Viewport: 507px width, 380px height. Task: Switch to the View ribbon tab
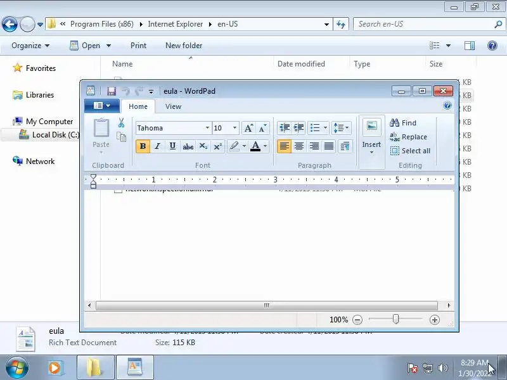coord(173,106)
